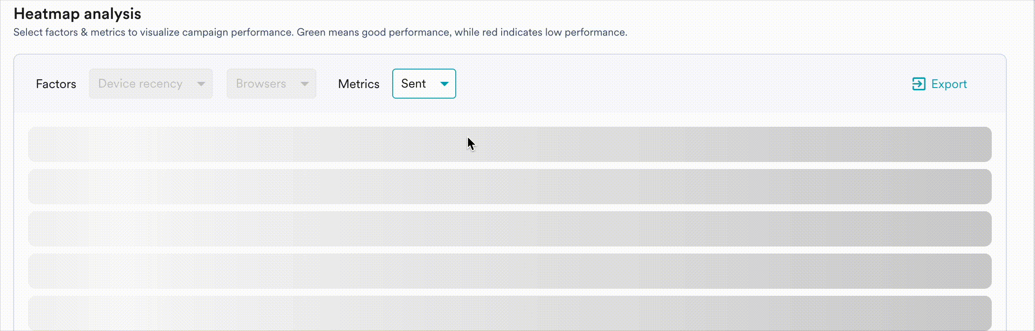Open the Browsers factor dropdown
Screen dimensions: 1035x331
(271, 84)
